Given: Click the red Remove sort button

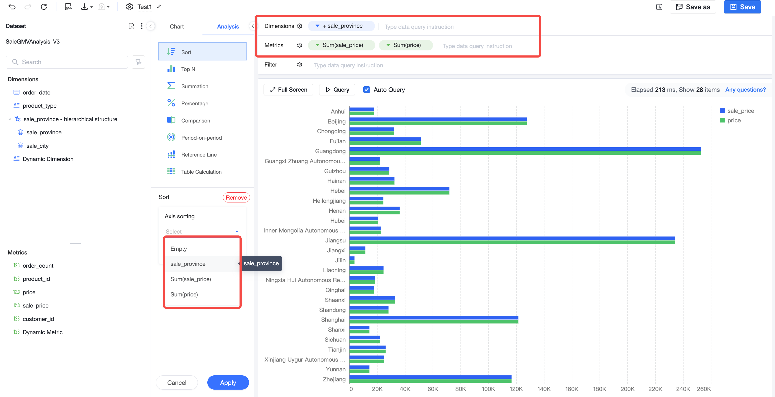Looking at the screenshot, I should click(x=236, y=197).
